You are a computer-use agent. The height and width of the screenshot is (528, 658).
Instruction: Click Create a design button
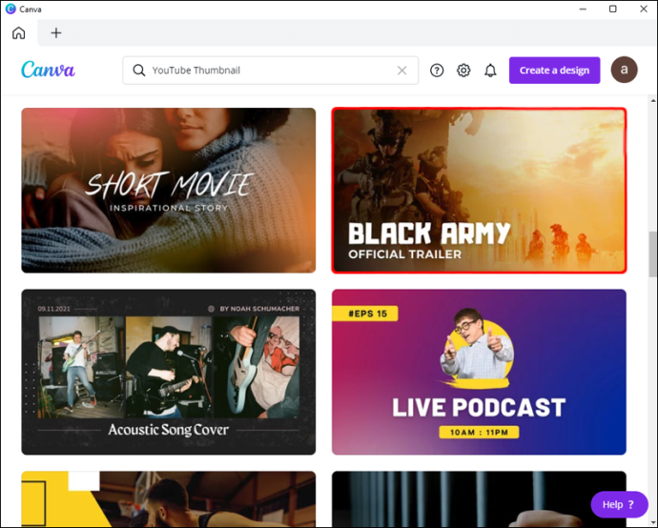[554, 71]
